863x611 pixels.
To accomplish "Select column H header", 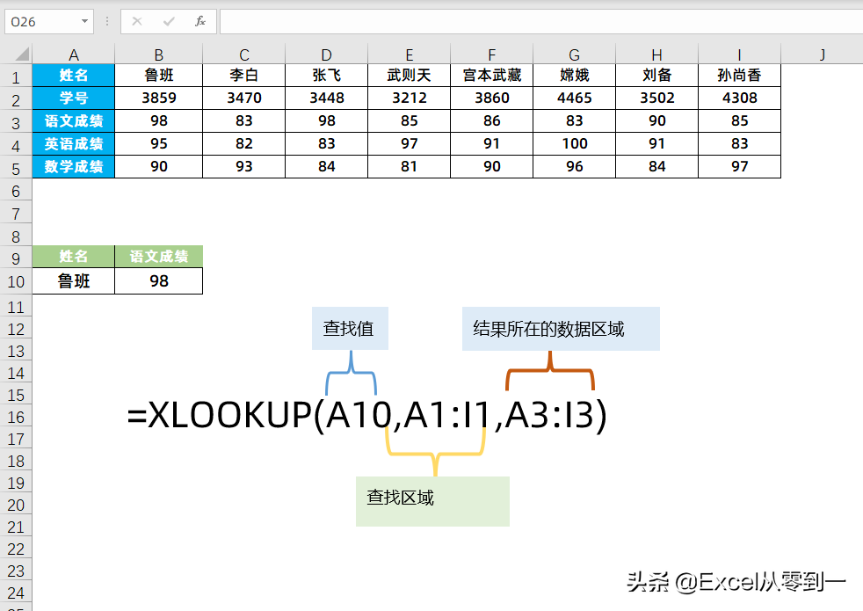I will 656,55.
